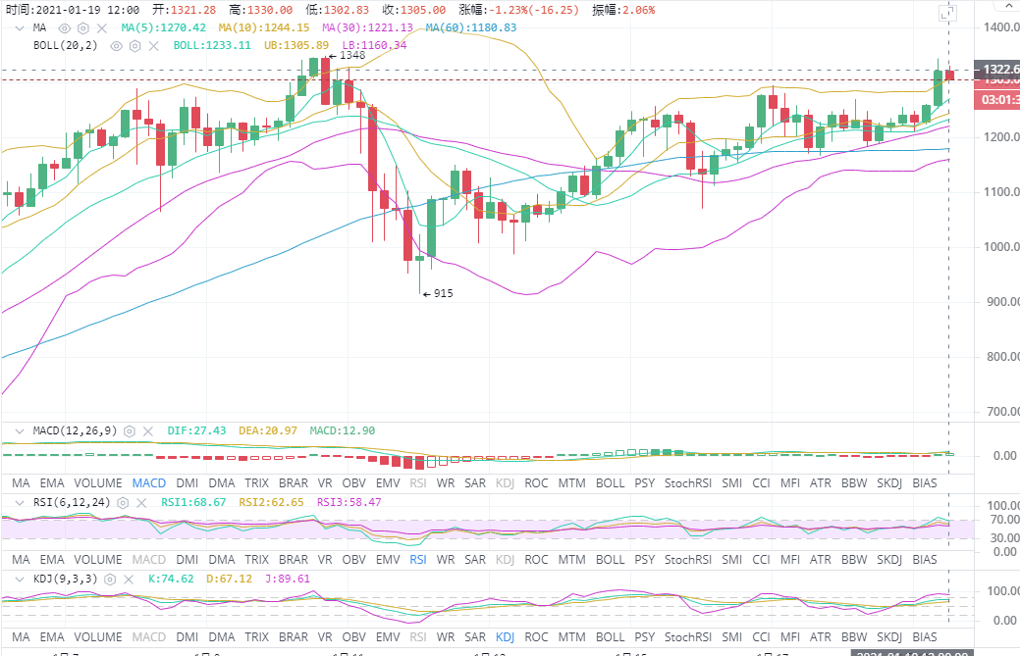Close the KDJ(9,3,3) panel

(x=129, y=580)
